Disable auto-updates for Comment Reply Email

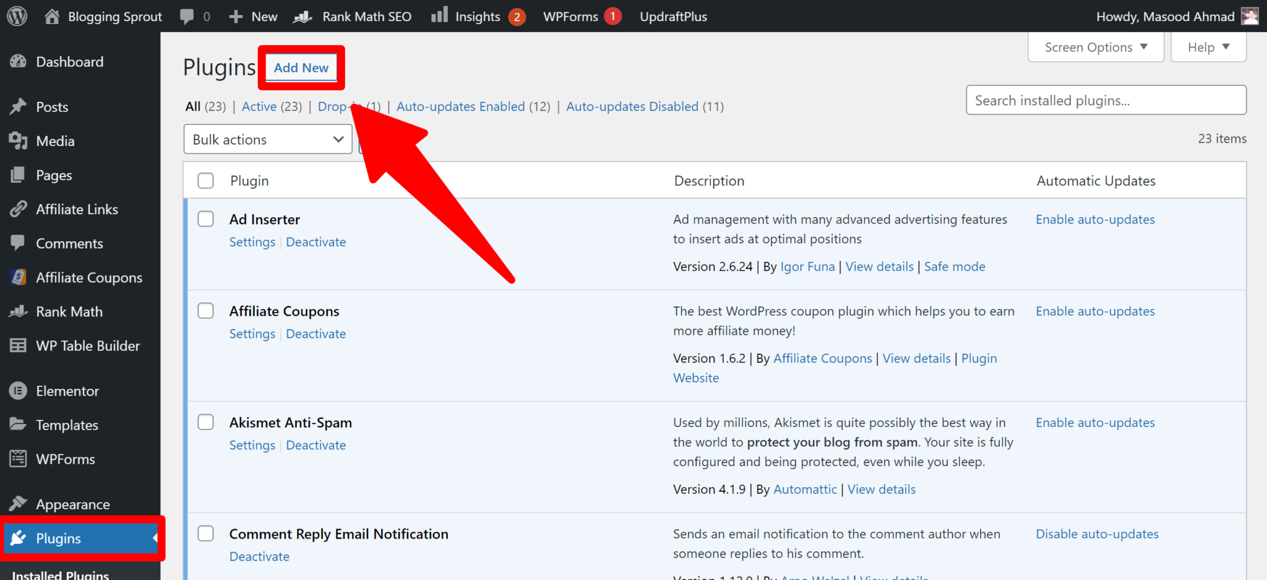pyautogui.click(x=1097, y=534)
